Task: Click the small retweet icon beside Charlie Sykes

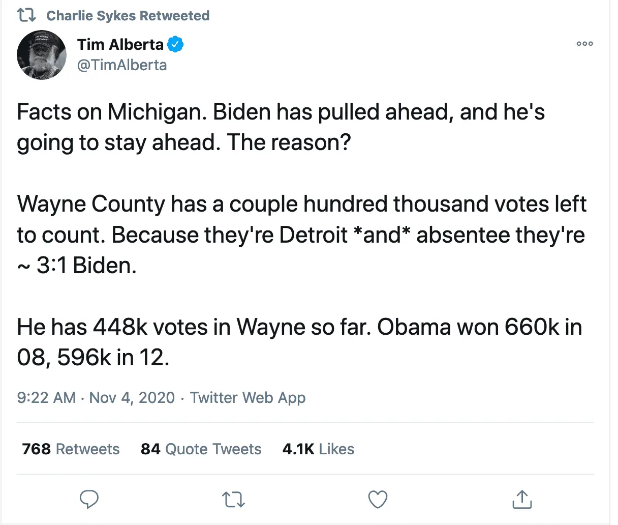Action: (x=27, y=16)
